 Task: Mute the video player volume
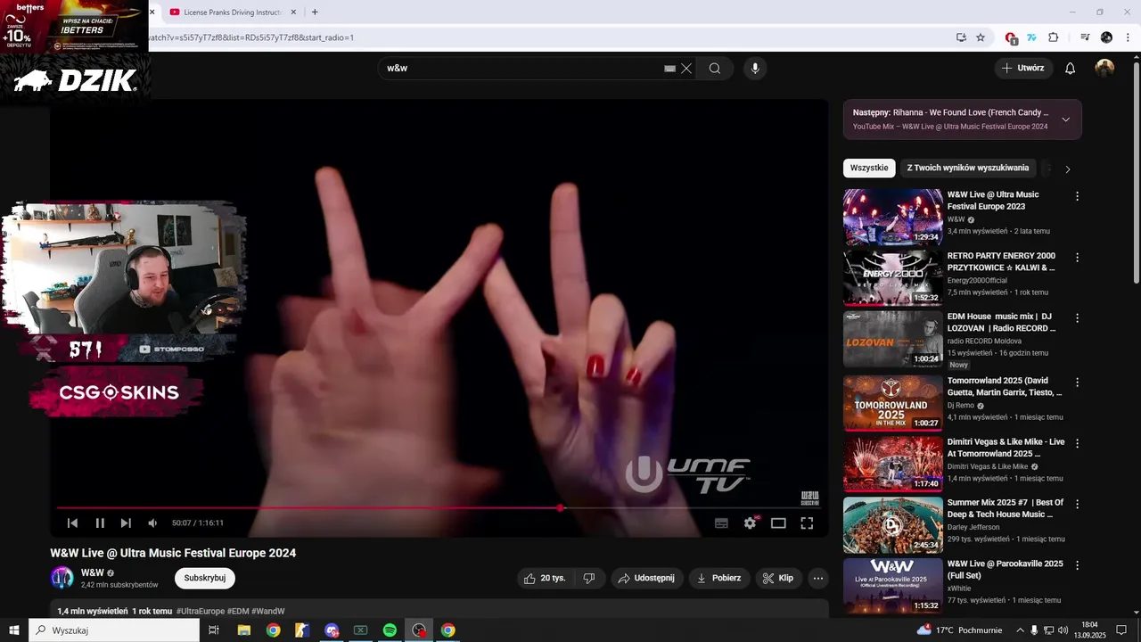(x=152, y=523)
